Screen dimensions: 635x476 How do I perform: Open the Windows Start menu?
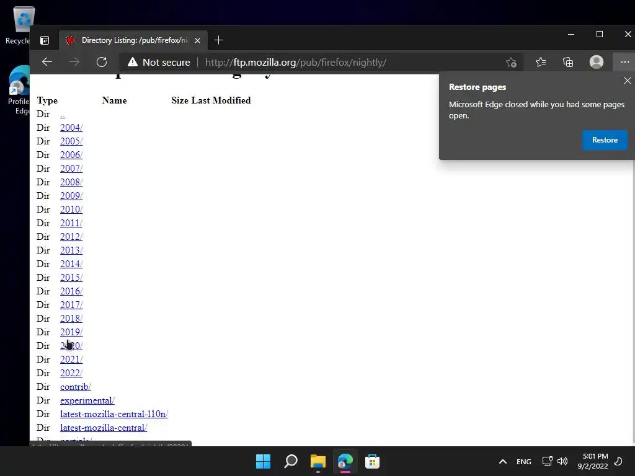click(263, 461)
